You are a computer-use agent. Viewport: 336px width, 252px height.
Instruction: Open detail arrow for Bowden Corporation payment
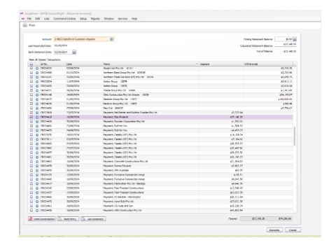click(37, 121)
